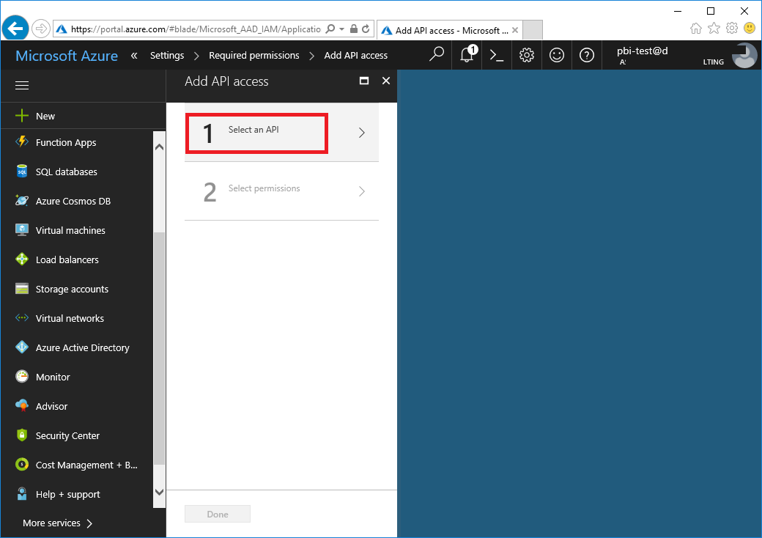762x538 pixels.
Task: Click sidebar scroll down arrow
Action: [x=159, y=492]
